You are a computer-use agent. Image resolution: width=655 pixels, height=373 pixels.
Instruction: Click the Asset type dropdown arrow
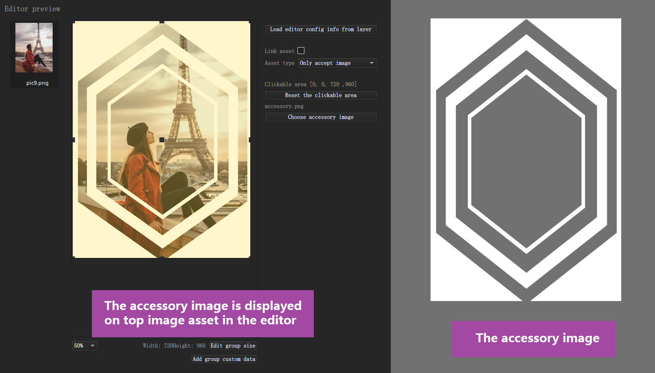pos(371,63)
